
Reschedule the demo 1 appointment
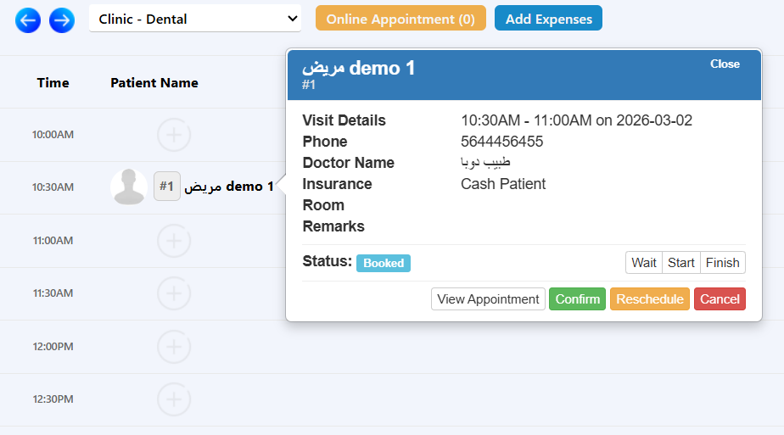[650, 299]
